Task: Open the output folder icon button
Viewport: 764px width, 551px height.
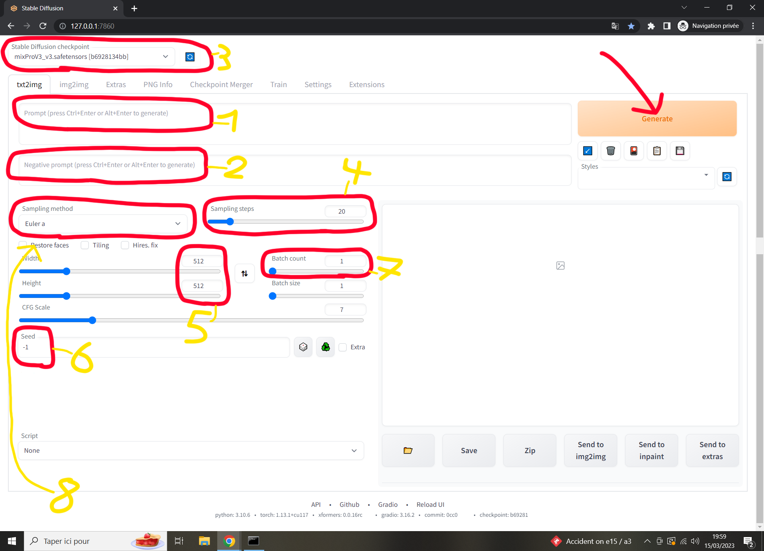Action: (x=408, y=450)
